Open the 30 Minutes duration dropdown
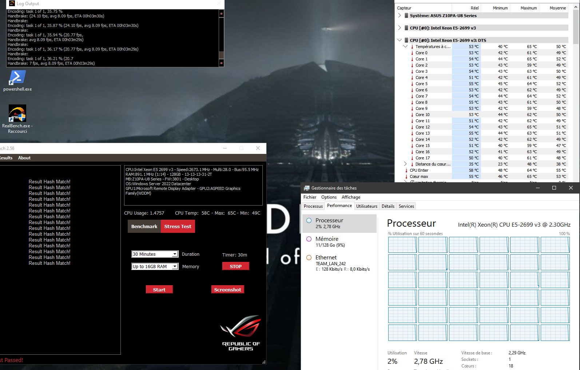The width and height of the screenshot is (580, 370). pos(155,254)
